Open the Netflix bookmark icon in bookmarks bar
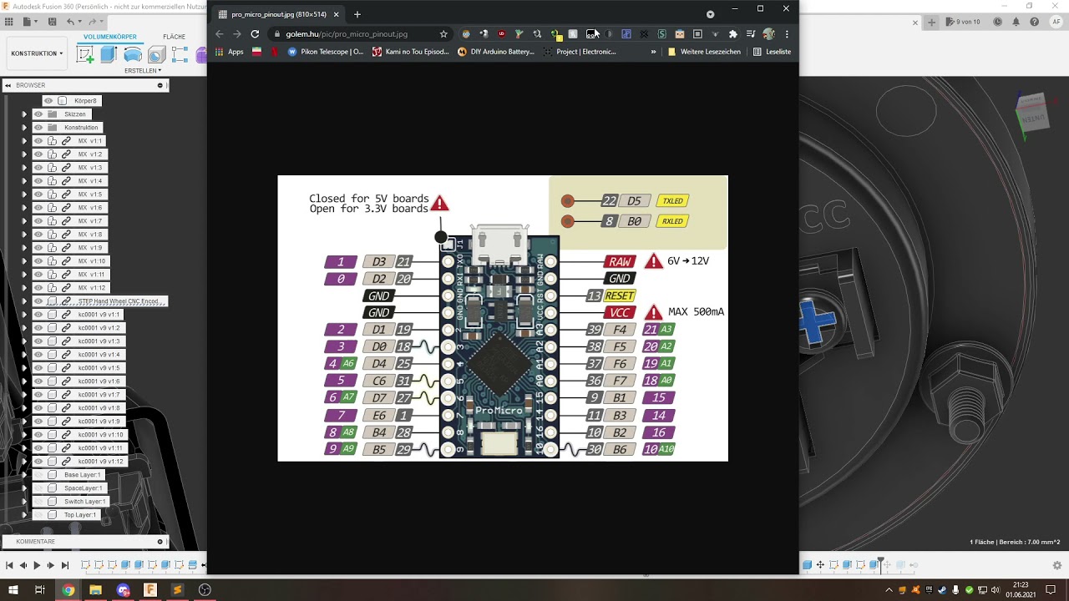The width and height of the screenshot is (1069, 601). pos(275,52)
